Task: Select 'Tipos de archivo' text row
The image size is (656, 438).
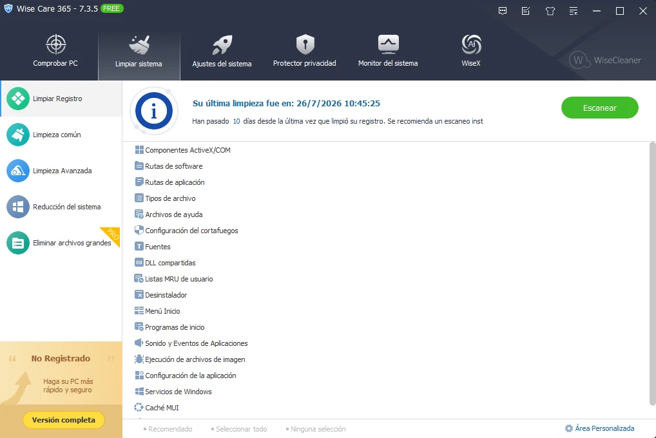Action: 170,198
